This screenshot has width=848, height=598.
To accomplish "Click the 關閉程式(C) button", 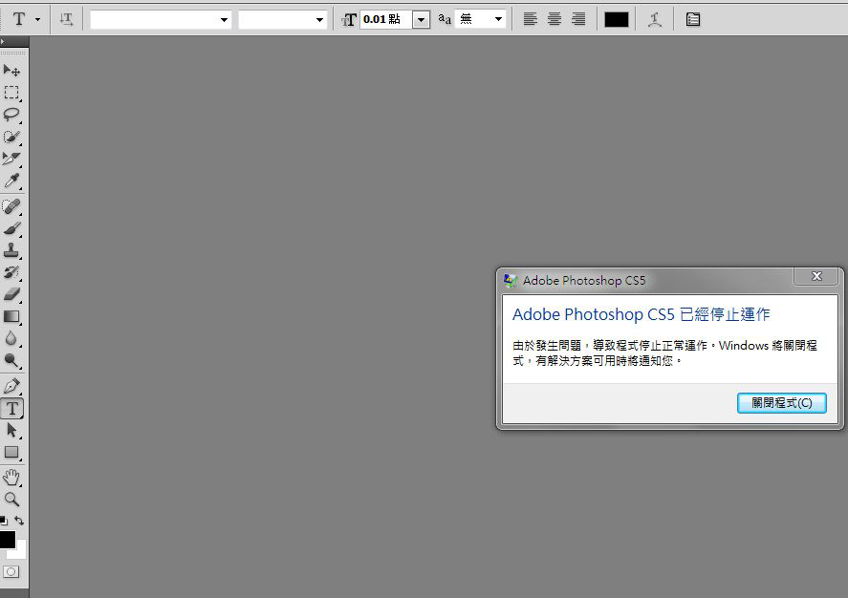I will [x=781, y=403].
